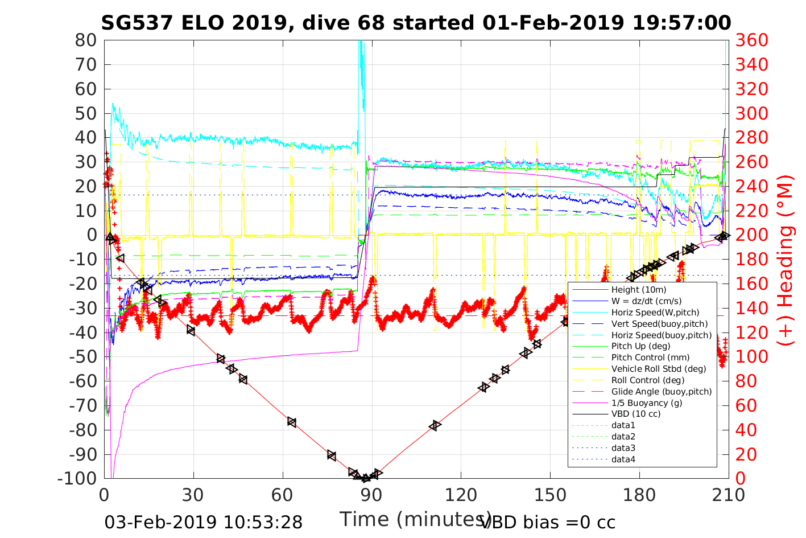Toggle "VBD (10 cc)" in the legend
This screenshot has height=538, width=806.
click(x=636, y=414)
